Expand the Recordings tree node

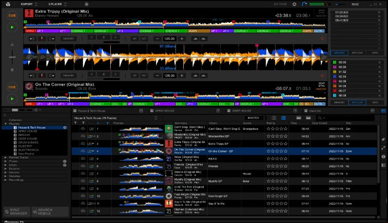point(6,180)
